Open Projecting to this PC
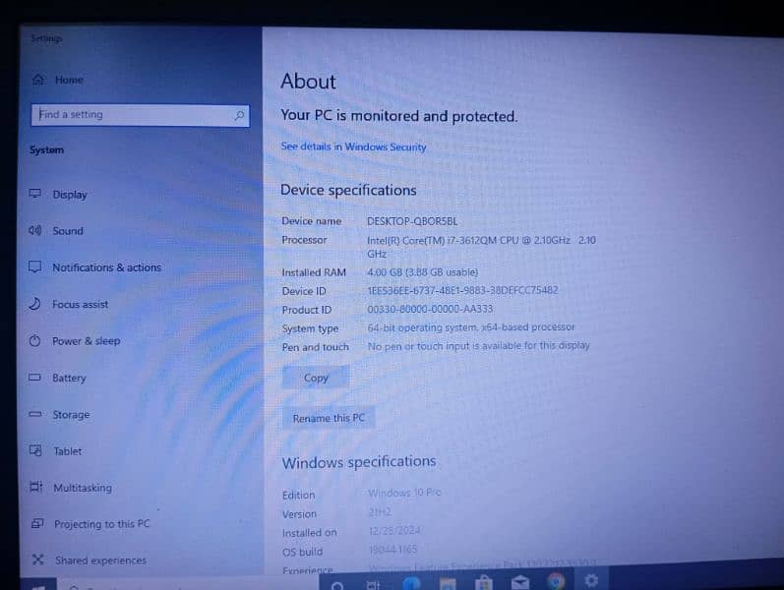Screen dimensions: 784x590 (102, 524)
